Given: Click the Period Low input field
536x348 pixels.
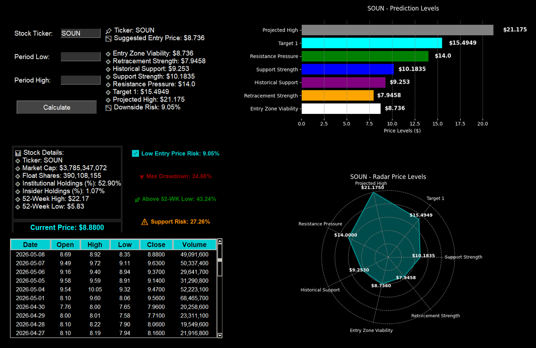Looking at the screenshot, I should tap(80, 57).
